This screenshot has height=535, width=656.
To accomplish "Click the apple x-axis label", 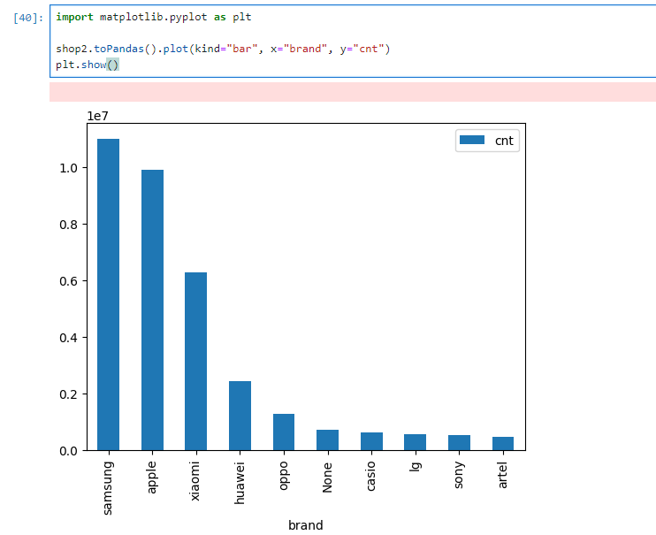I will tap(151, 478).
